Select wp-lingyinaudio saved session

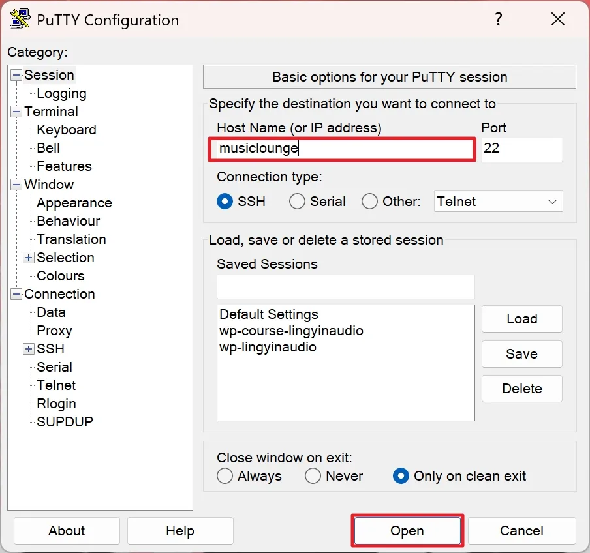[268, 347]
